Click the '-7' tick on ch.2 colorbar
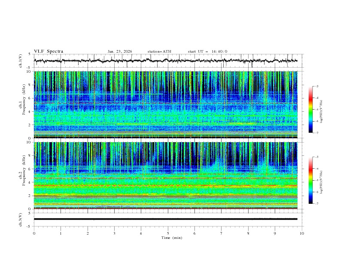340x262 pixels. point(317,204)
